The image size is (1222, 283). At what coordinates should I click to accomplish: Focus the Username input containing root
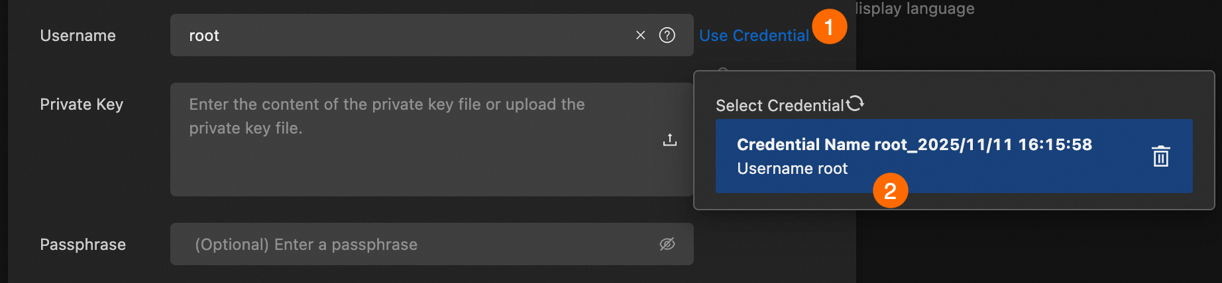[398, 35]
